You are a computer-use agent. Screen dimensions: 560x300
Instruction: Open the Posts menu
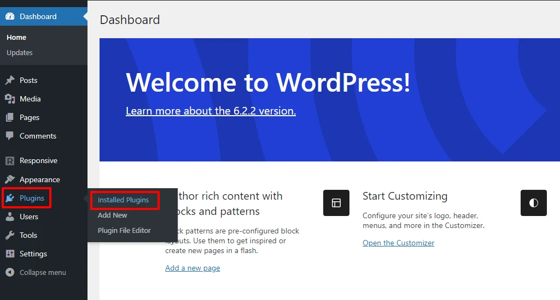(x=28, y=80)
